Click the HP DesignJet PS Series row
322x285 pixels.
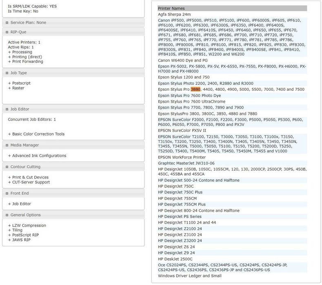(x=232, y=217)
